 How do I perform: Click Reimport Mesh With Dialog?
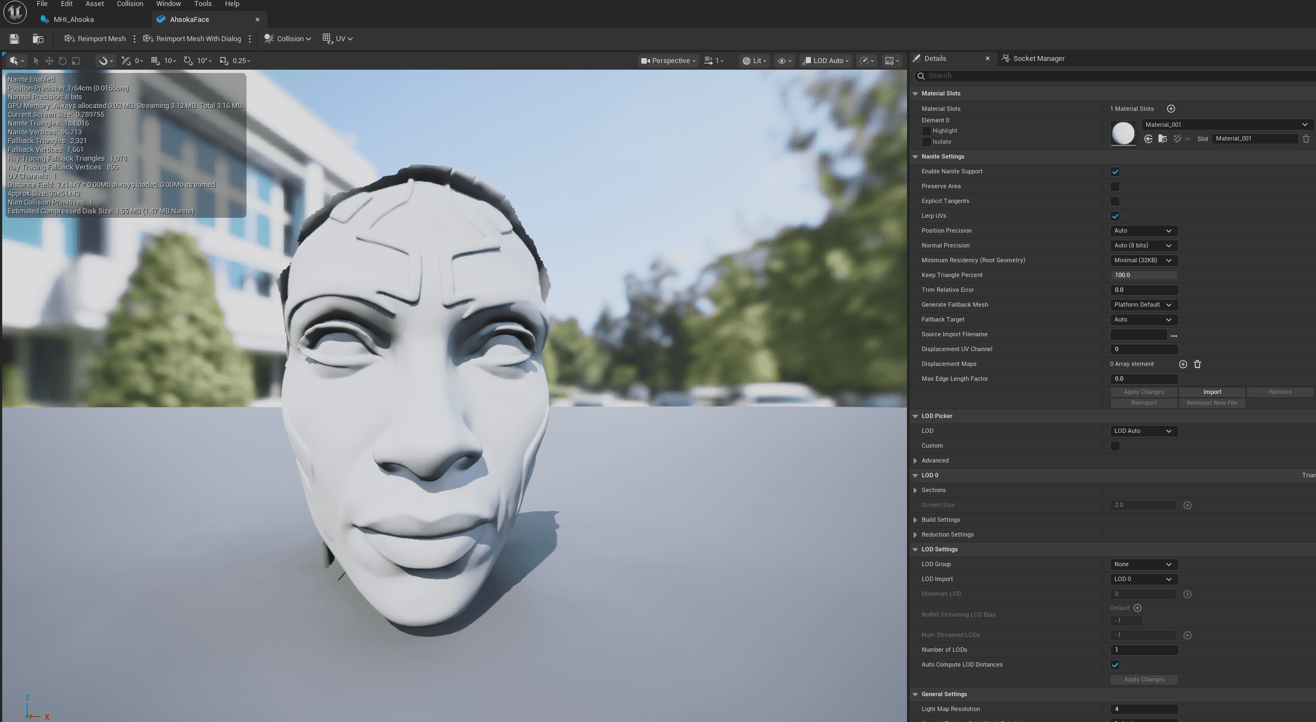point(192,38)
